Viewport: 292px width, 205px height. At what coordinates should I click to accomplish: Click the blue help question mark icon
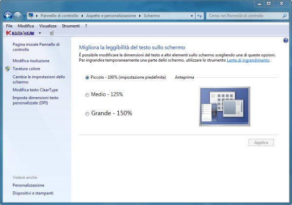286,40
